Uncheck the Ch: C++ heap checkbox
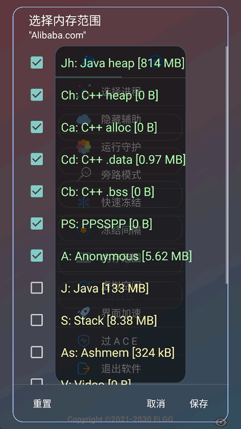241x429 pixels. coord(37,95)
